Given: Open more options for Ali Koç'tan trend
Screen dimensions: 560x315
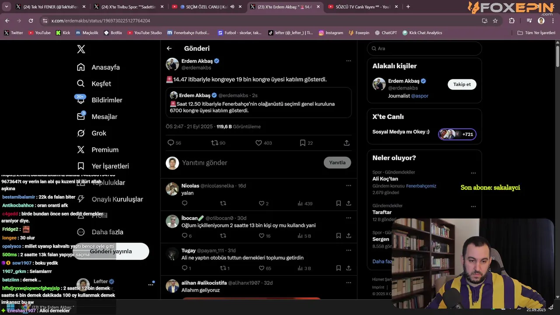Looking at the screenshot, I should pos(473,173).
